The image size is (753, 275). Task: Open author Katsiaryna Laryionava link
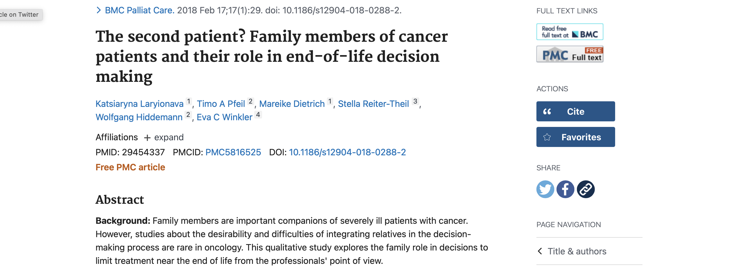click(x=140, y=104)
